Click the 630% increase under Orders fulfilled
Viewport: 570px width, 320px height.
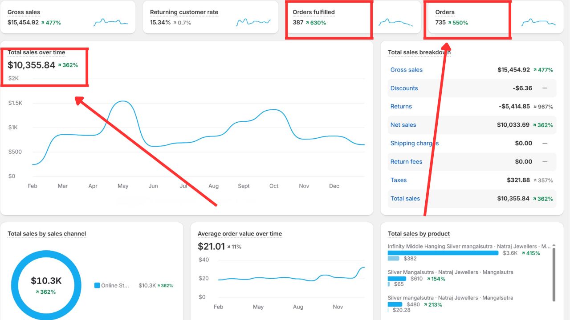316,23
